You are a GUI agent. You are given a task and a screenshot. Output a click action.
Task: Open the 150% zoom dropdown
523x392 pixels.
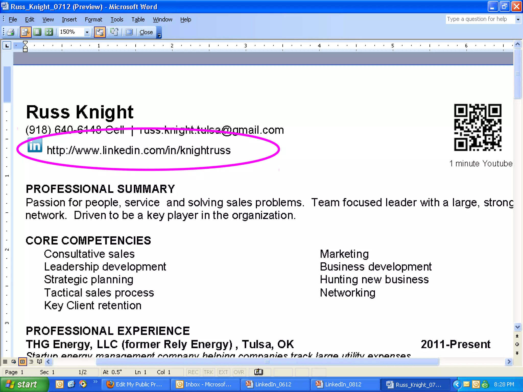point(87,32)
